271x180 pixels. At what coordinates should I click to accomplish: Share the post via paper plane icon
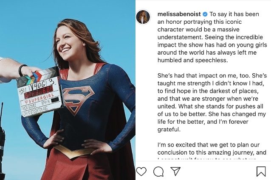[x=175, y=171]
